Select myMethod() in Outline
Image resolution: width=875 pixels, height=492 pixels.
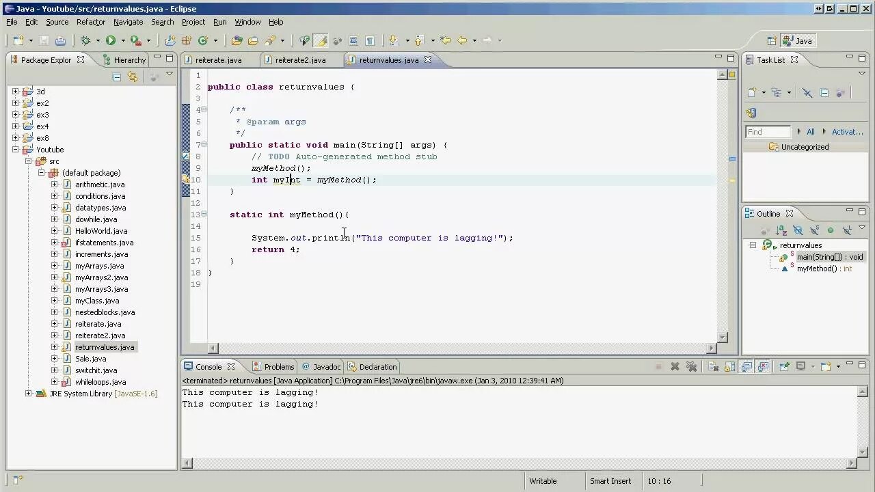click(824, 269)
